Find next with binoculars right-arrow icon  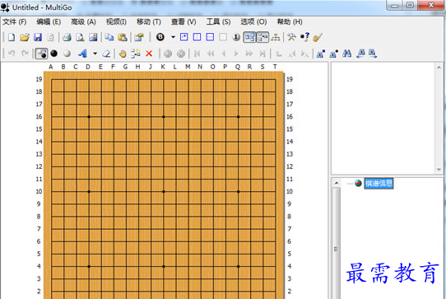pyautogui.click(x=373, y=54)
